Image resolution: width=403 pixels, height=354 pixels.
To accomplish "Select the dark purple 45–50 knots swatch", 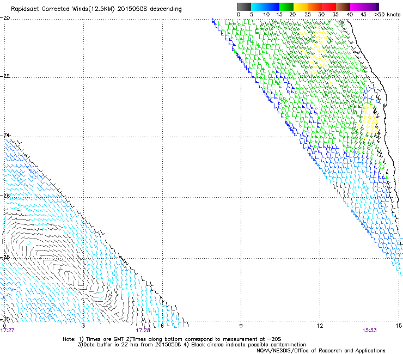I will [371, 7].
